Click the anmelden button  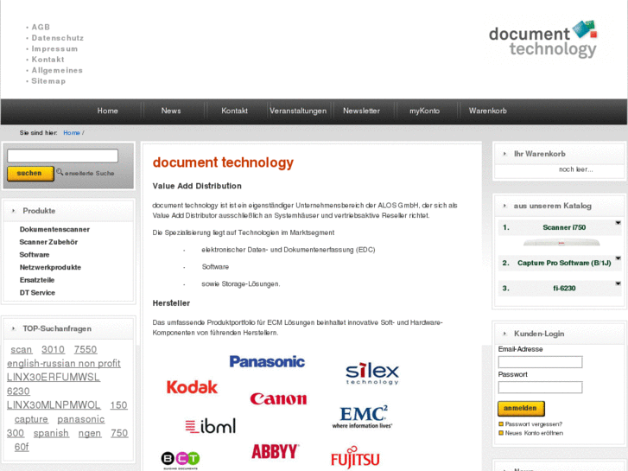[521, 408]
